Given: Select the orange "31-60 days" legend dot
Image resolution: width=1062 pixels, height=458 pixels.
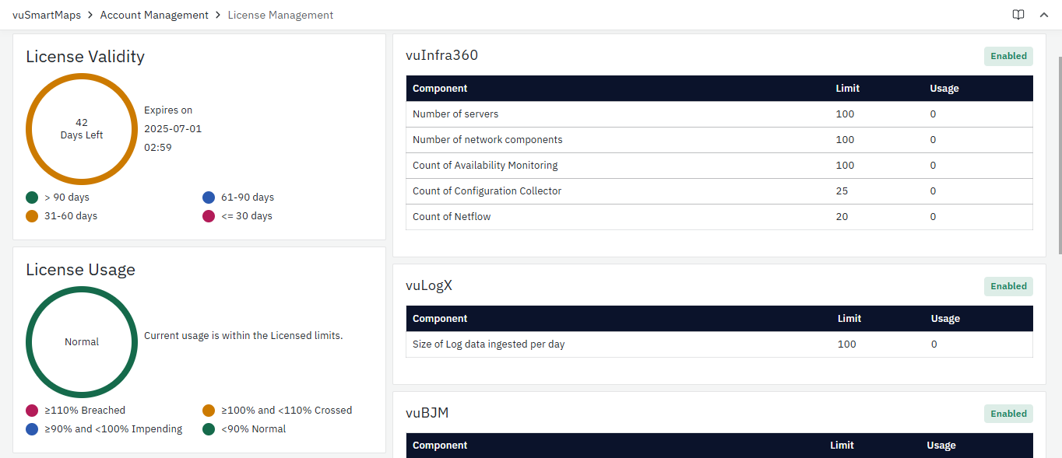Looking at the screenshot, I should pos(32,216).
